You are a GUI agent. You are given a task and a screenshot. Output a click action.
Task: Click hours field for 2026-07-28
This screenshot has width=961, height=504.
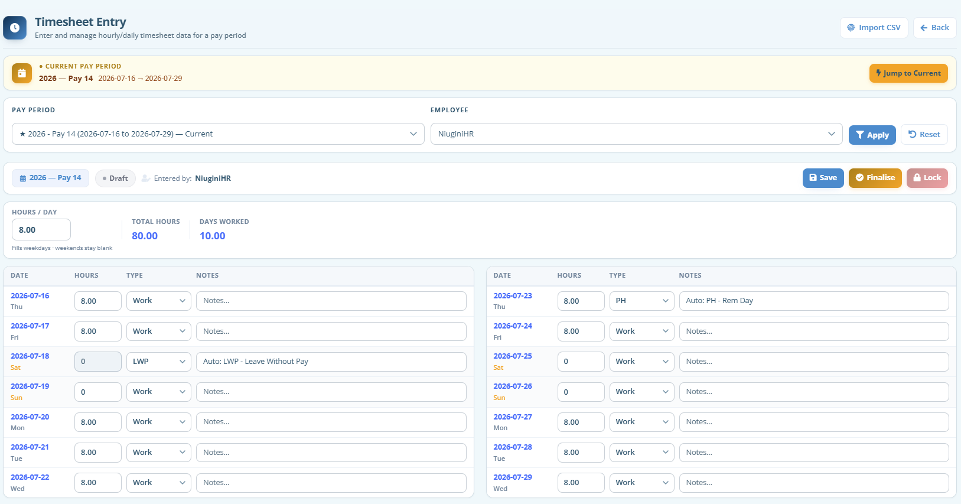(x=581, y=453)
